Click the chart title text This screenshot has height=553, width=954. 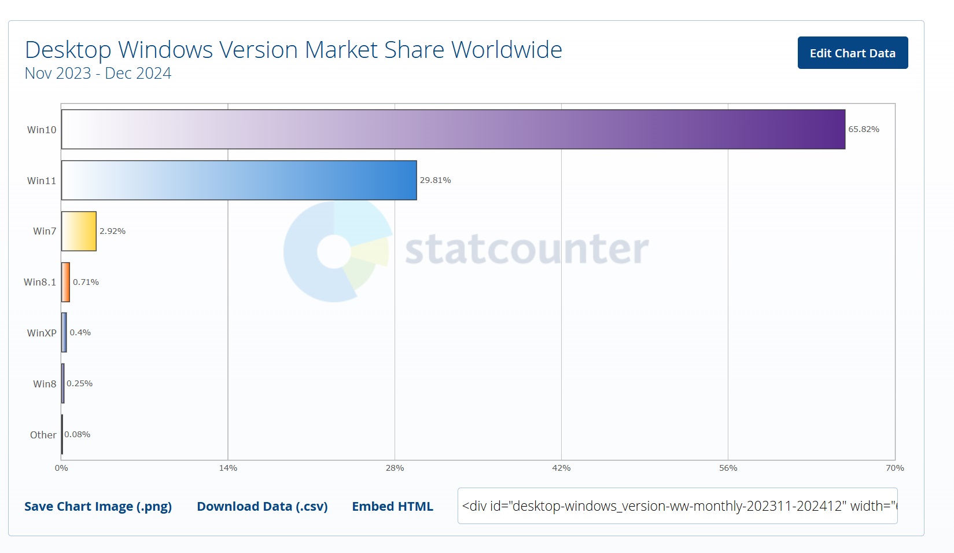293,49
